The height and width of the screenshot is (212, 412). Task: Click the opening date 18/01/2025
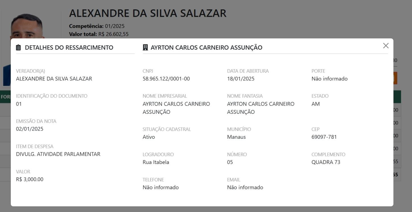(x=241, y=79)
